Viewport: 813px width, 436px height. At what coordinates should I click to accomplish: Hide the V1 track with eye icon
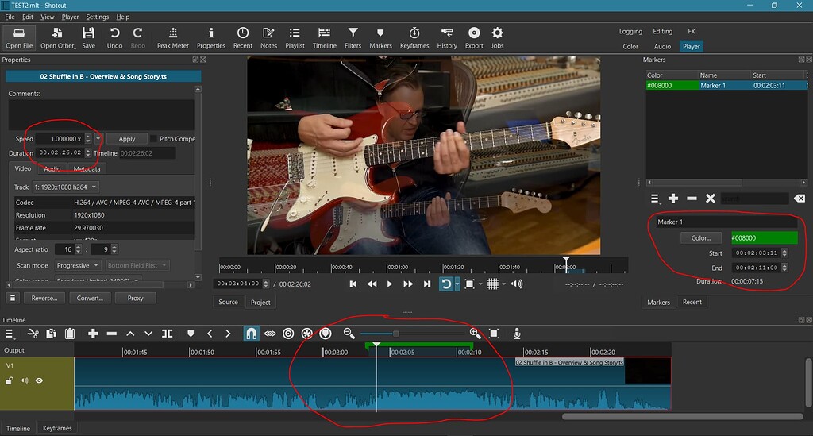(x=39, y=380)
